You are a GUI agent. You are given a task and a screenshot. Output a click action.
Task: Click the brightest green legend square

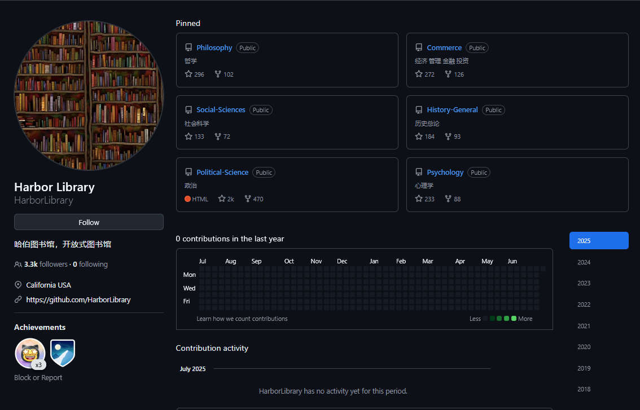click(x=514, y=319)
